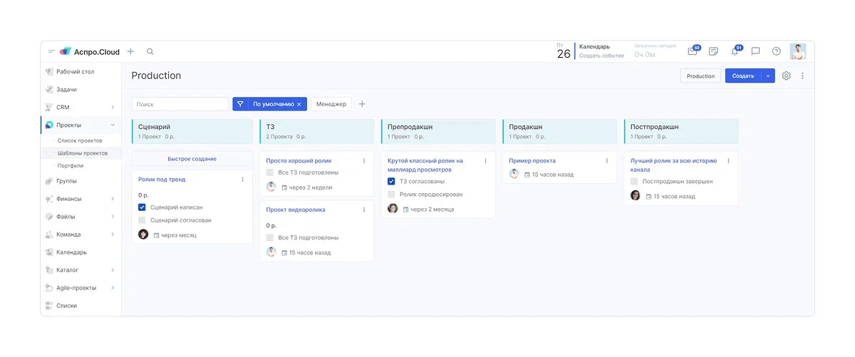The width and height of the screenshot is (855, 357).
Task: Click the Быстрое создание button
Action: 192,159
